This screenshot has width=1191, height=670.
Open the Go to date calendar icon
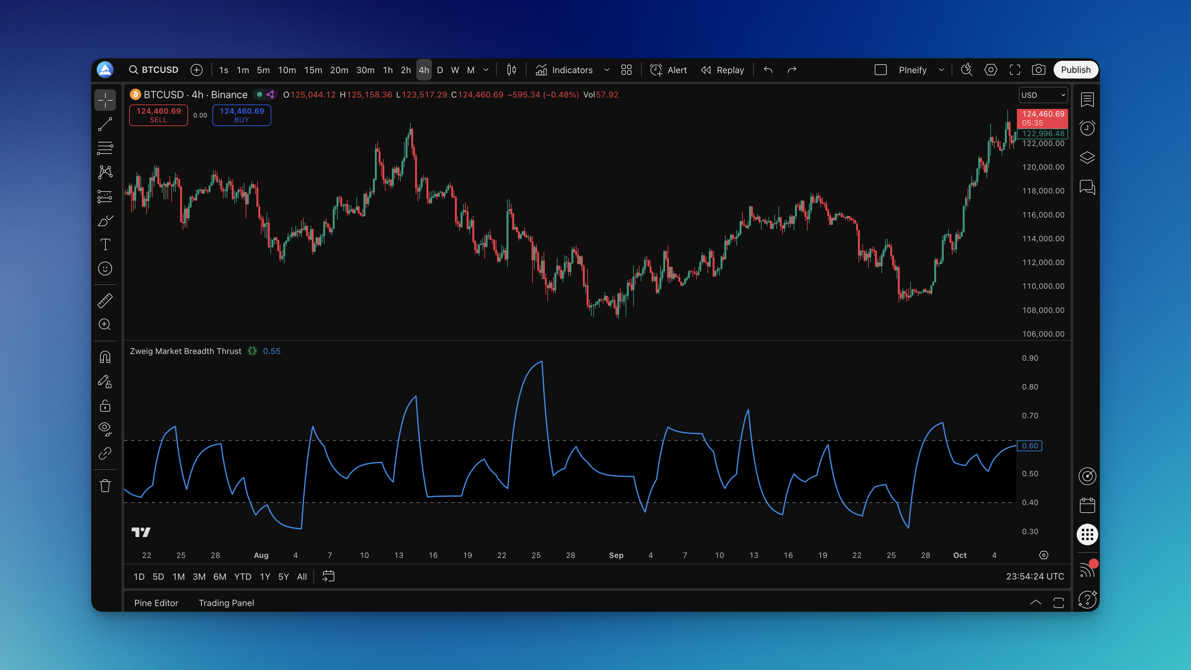328,576
